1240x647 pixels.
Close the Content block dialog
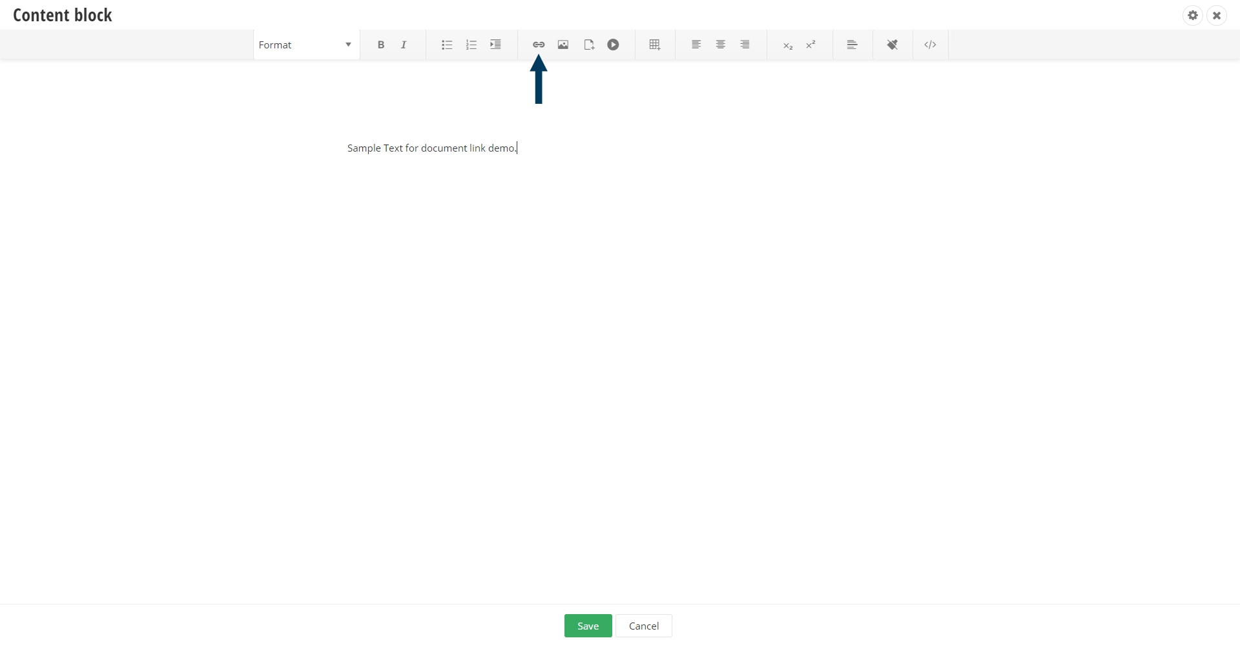1217,15
